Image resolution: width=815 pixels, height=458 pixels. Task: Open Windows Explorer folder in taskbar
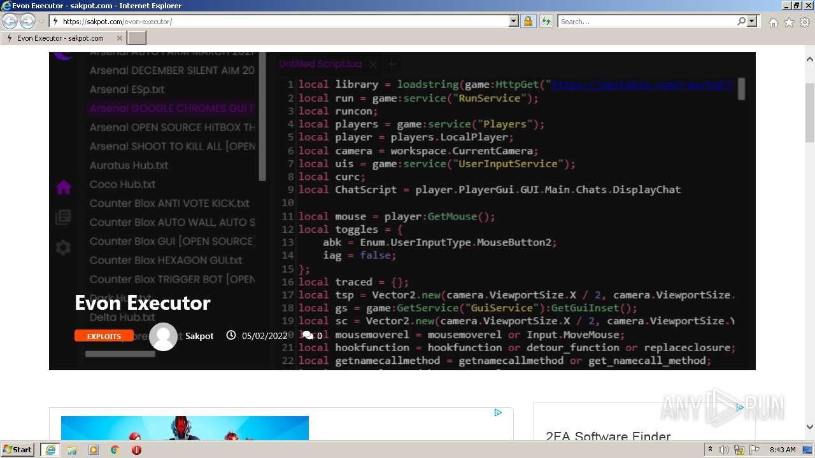[72, 450]
